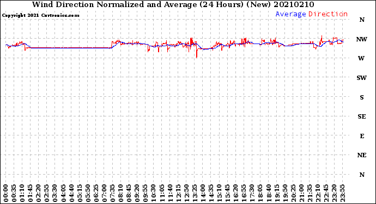Click the 12:15 time label

point(178,193)
